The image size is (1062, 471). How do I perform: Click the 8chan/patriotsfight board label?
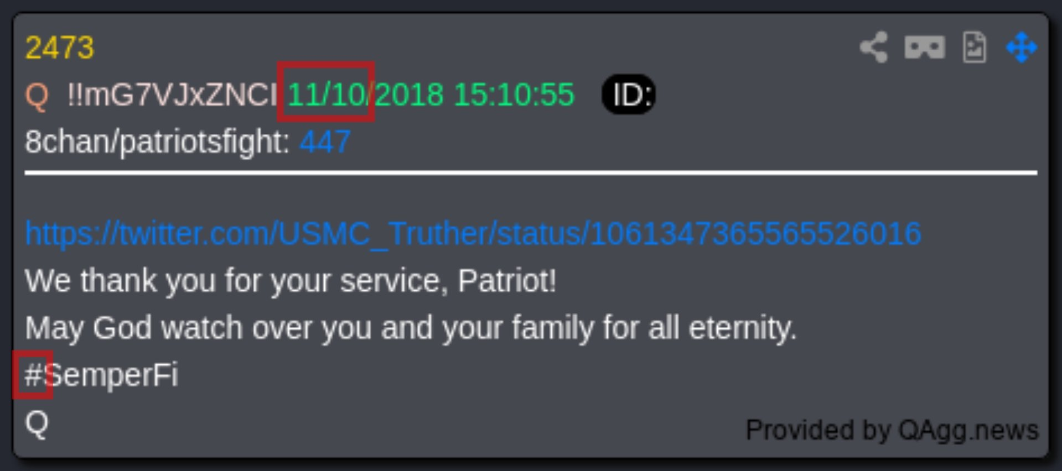157,142
